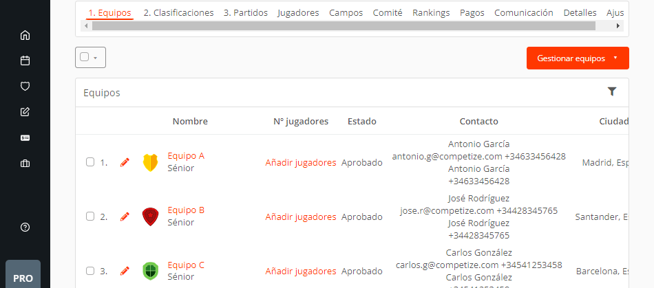
Task: Open the select-all checkbox dropdown
Action: 90,58
